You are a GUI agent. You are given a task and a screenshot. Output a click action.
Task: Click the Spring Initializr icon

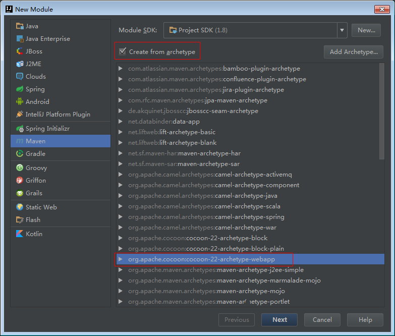coord(20,129)
